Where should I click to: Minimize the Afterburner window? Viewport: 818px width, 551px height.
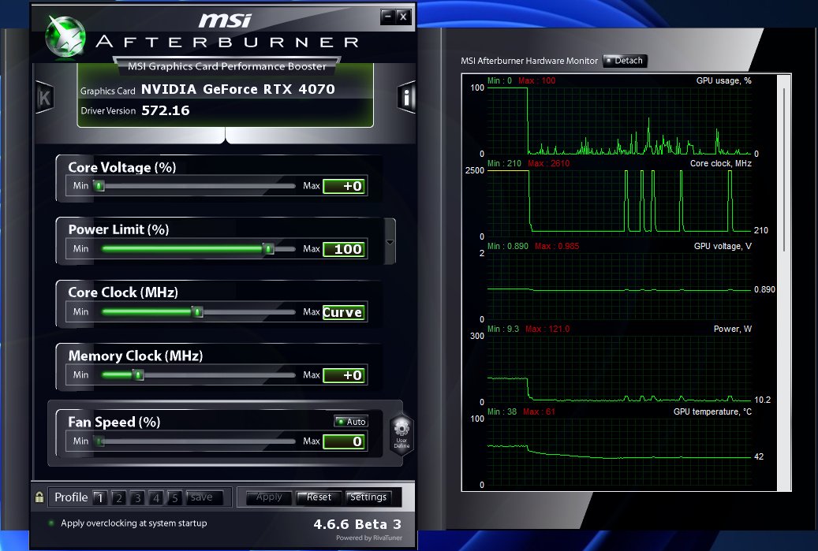point(387,17)
